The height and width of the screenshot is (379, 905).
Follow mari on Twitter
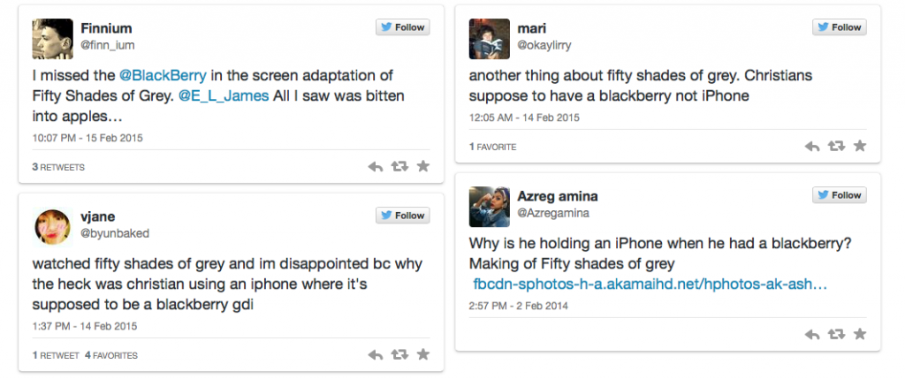tap(839, 27)
